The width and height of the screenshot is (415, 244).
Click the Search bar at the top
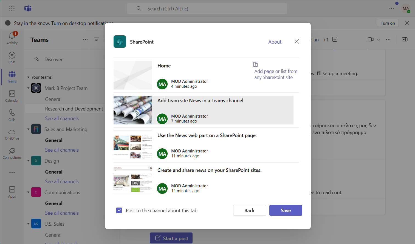coord(207,8)
